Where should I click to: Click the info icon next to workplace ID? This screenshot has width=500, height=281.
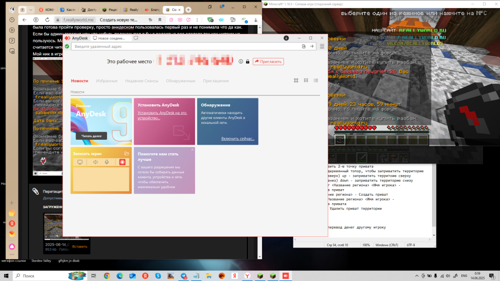point(241,61)
